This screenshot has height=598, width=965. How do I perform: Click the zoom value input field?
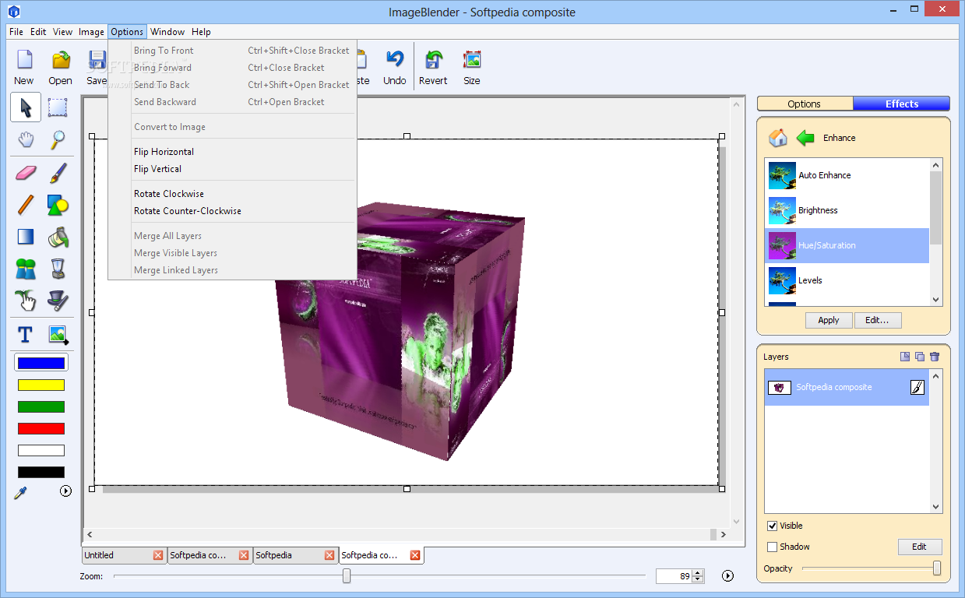(674, 576)
